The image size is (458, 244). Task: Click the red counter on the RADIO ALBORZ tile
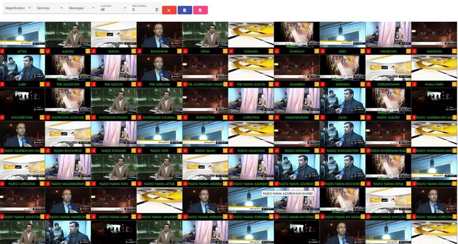368,117
